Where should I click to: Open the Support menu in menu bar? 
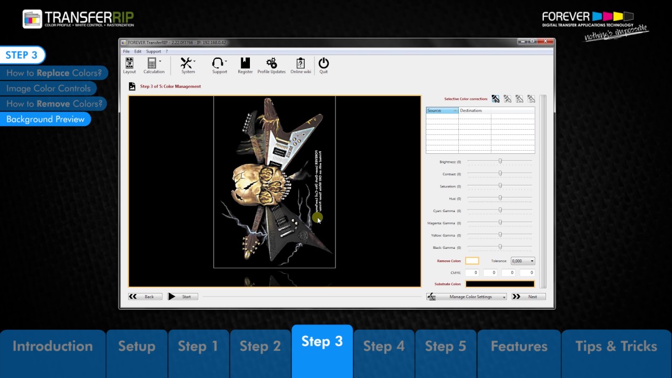point(153,51)
